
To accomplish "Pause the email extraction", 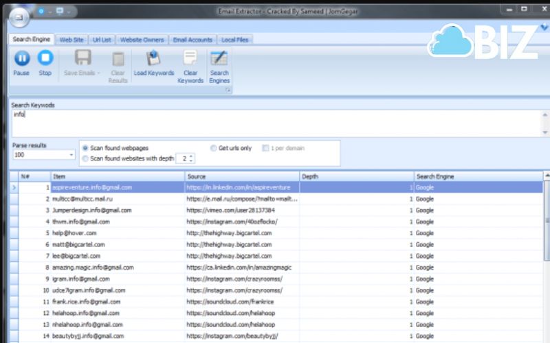I will click(x=22, y=63).
